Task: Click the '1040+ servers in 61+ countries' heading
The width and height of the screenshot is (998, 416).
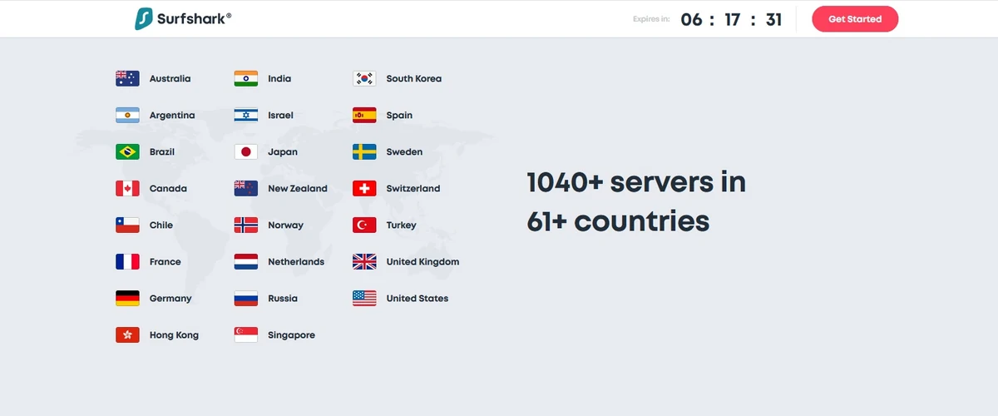Action: [x=636, y=202]
